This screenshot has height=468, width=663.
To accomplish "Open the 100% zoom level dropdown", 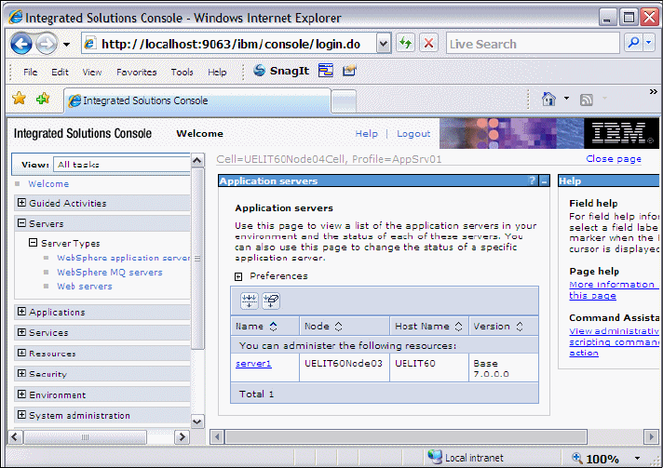I will [x=637, y=459].
